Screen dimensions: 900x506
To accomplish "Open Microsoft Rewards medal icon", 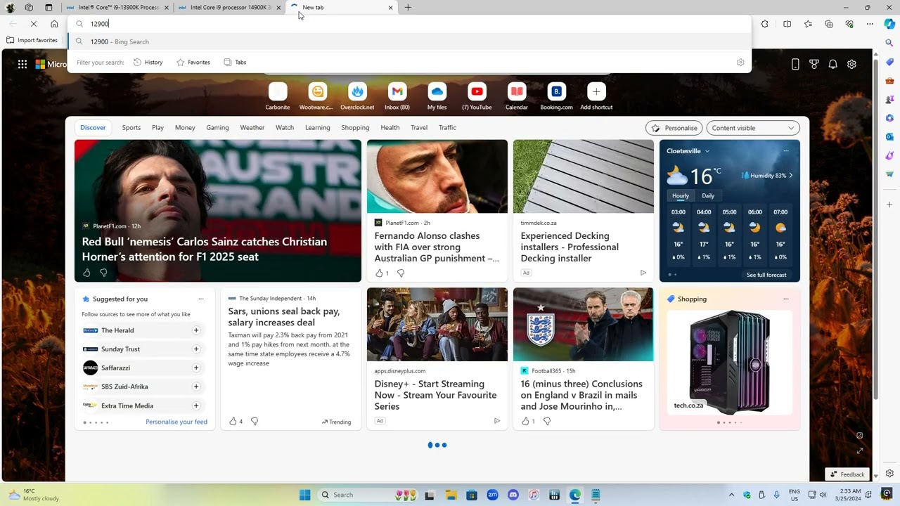I will [x=814, y=64].
